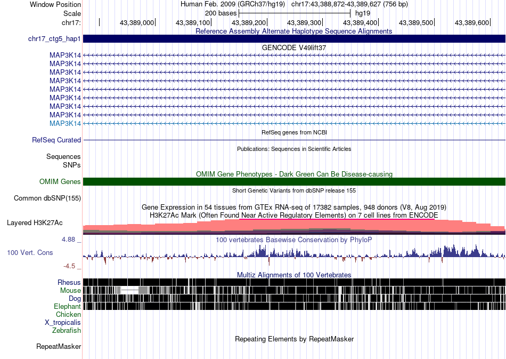Open Publications: Sequences in Scientific Articles title
This screenshot has width=506, height=359.
[294, 149]
